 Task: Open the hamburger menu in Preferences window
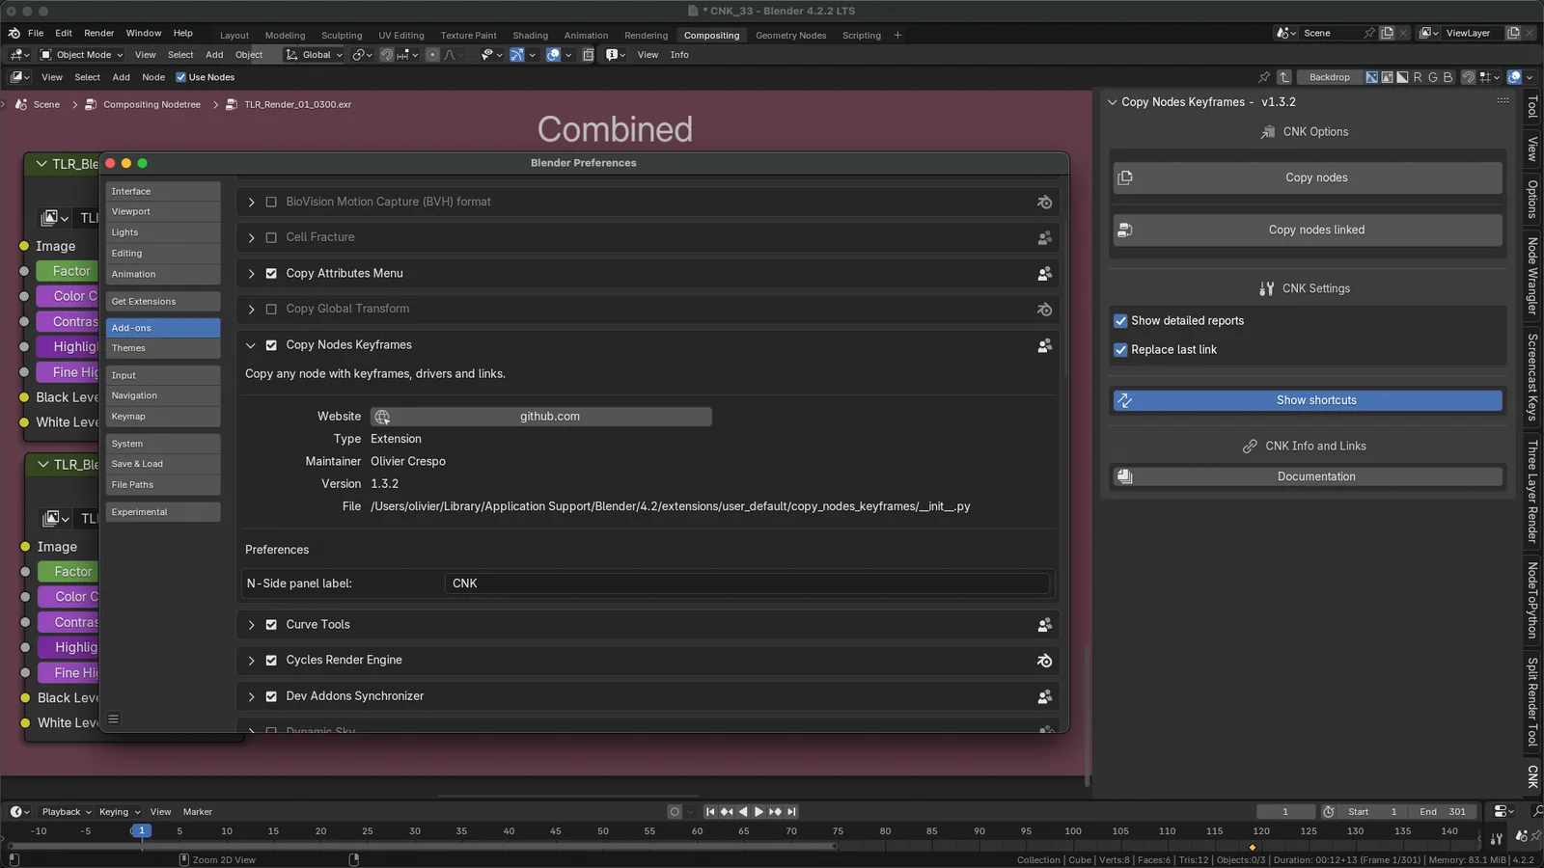[114, 719]
